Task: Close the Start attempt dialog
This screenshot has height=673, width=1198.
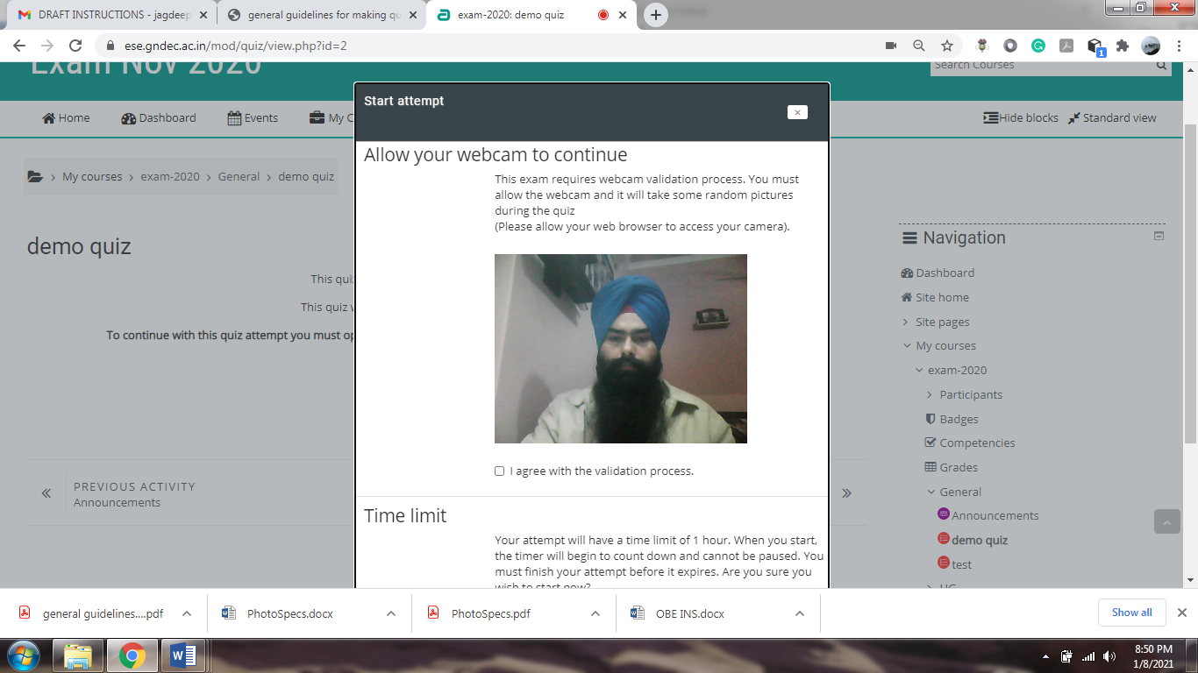Action: [797, 112]
